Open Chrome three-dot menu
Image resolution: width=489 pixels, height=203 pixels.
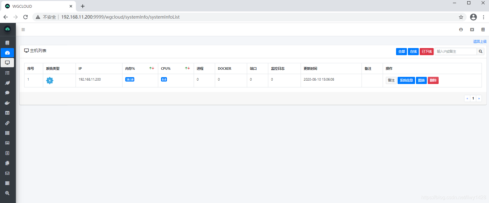tap(483, 17)
